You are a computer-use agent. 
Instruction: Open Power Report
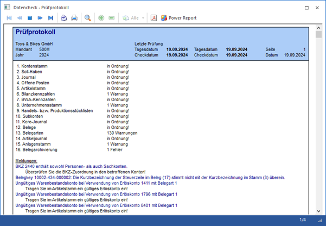click(178, 18)
